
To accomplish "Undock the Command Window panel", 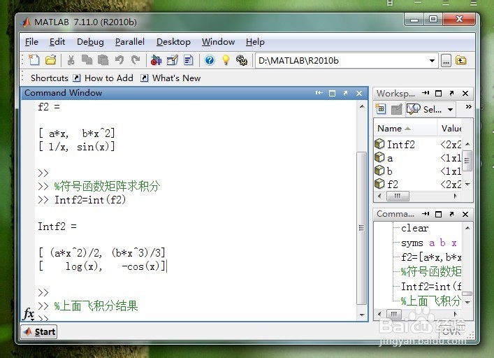I will [x=345, y=93].
